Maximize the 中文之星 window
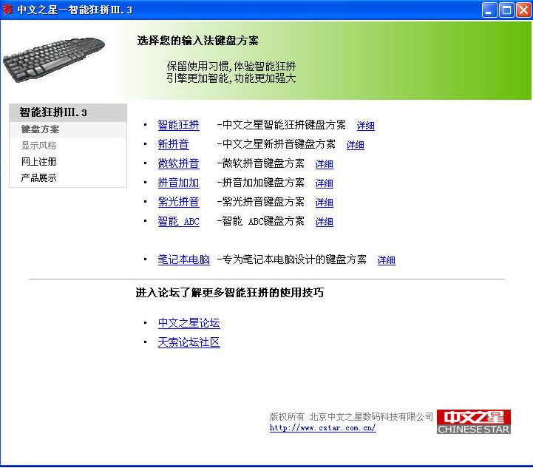Viewport: 533px width, 468px height. 506,10
